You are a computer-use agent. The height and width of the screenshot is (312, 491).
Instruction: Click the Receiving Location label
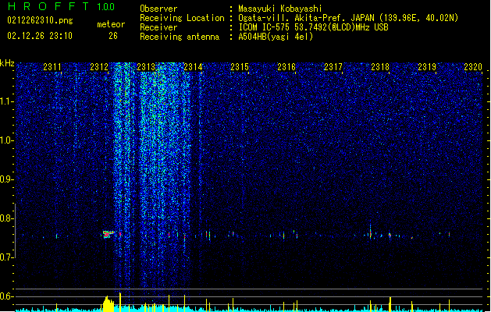pyautogui.click(x=182, y=18)
